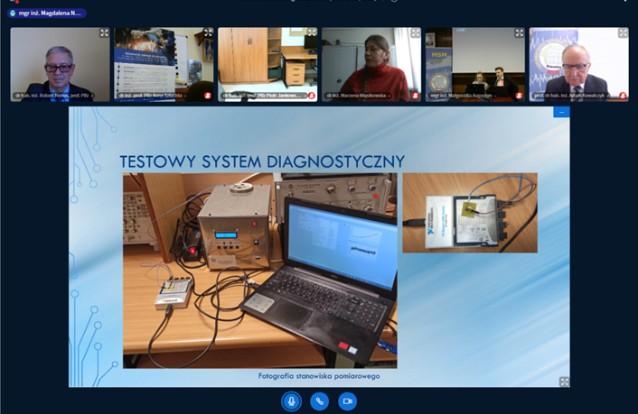The width and height of the screenshot is (638, 414).
Task: Click muted mic indicator on Adam Kowalczyk tile
Action: 623,95
